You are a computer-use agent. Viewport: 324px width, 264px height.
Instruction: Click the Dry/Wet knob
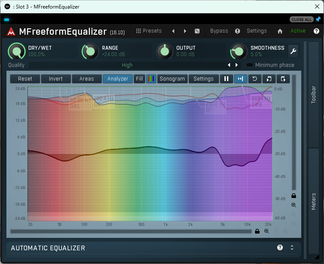17,51
